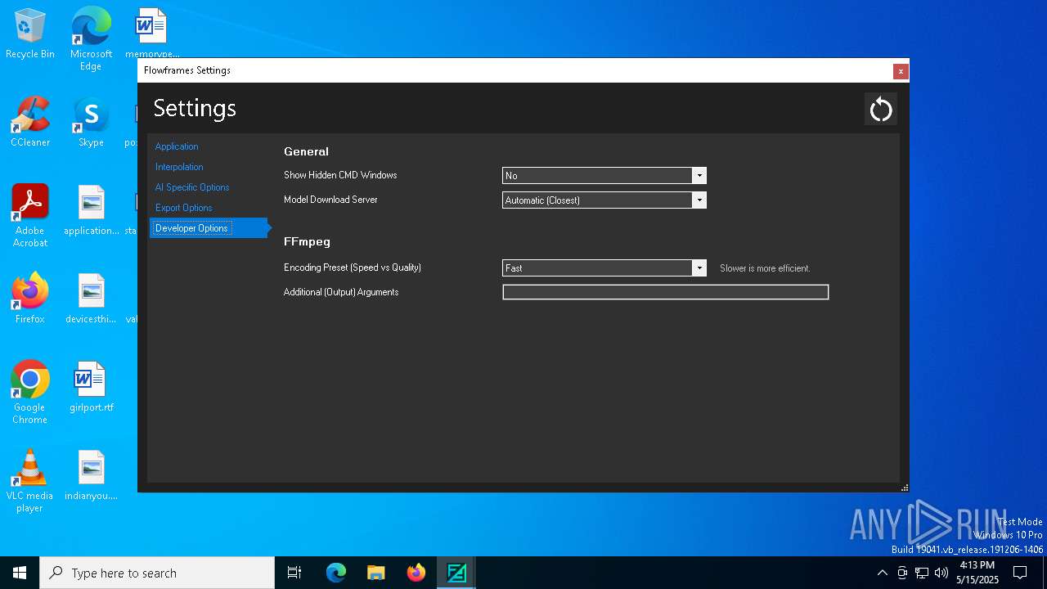1047x589 pixels.
Task: Click the reset settings circular arrow icon
Action: tap(881, 109)
